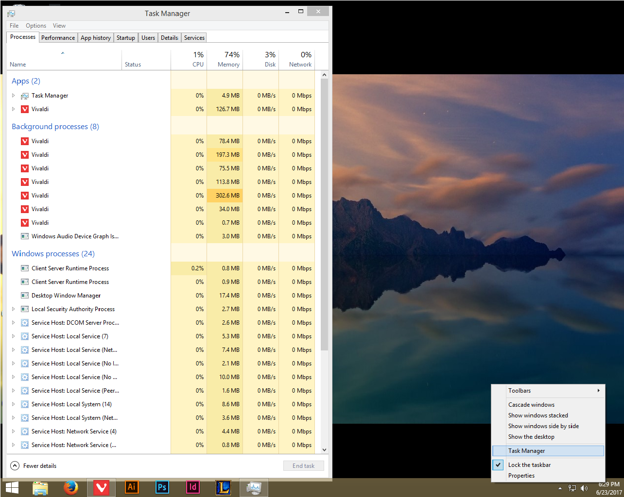Expand the Vivaldi app row
The image size is (624, 497).
(13, 109)
